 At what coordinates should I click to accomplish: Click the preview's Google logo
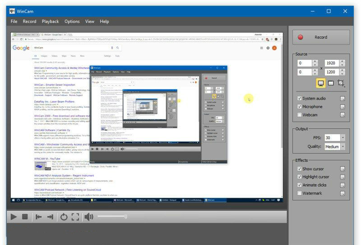21,48
